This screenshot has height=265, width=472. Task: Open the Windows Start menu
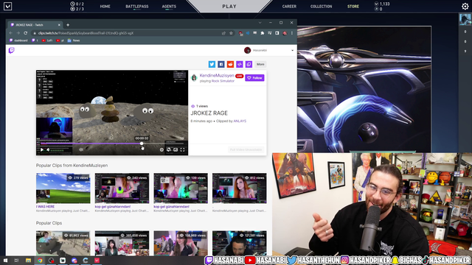tap(5, 261)
